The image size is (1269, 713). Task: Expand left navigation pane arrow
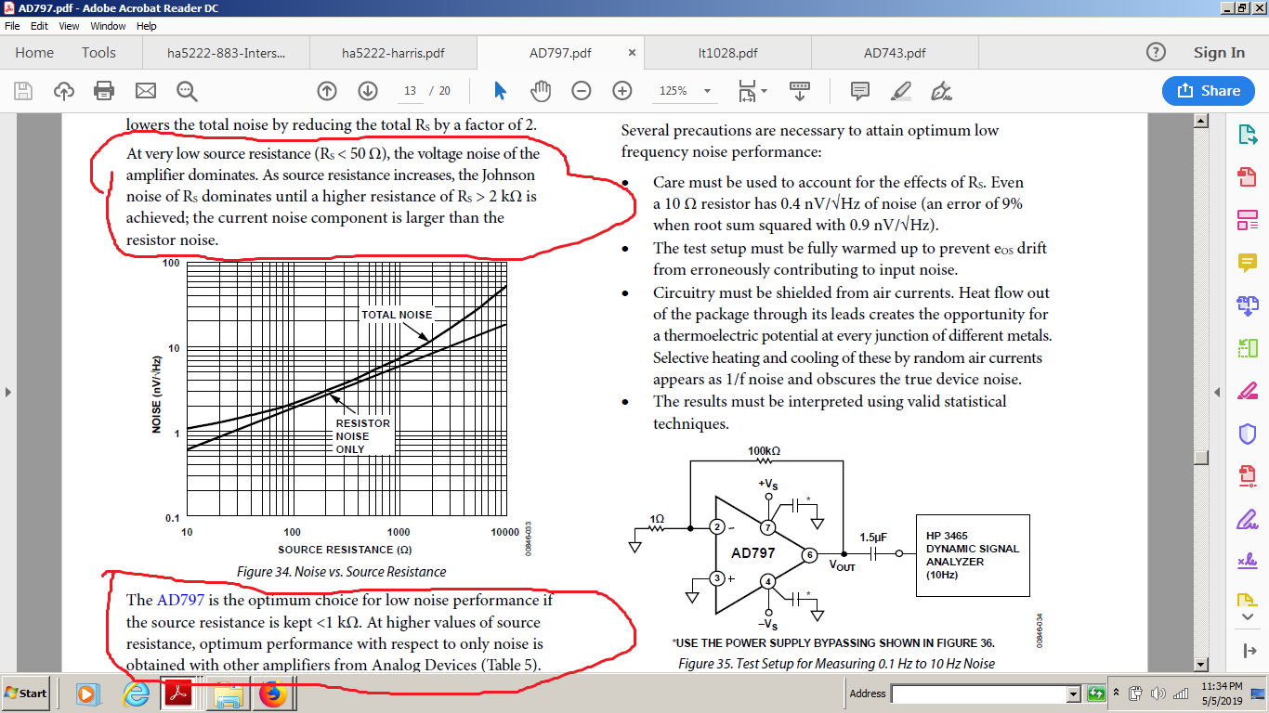pyautogui.click(x=7, y=392)
